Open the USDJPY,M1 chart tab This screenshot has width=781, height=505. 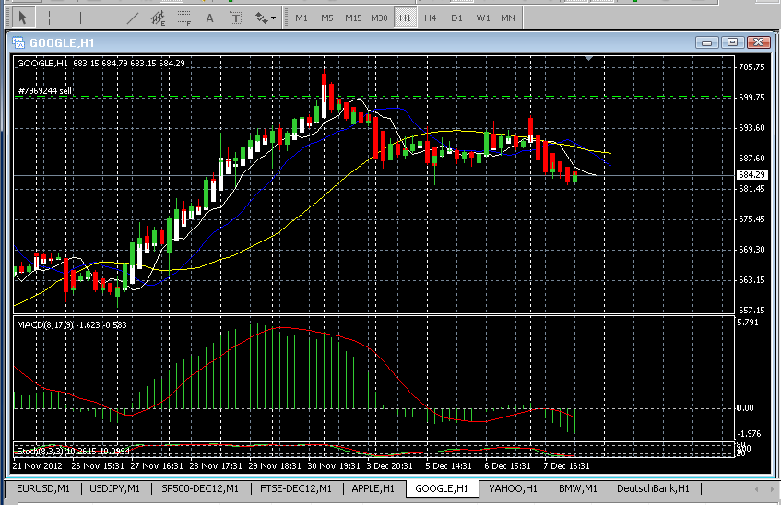coord(114,488)
